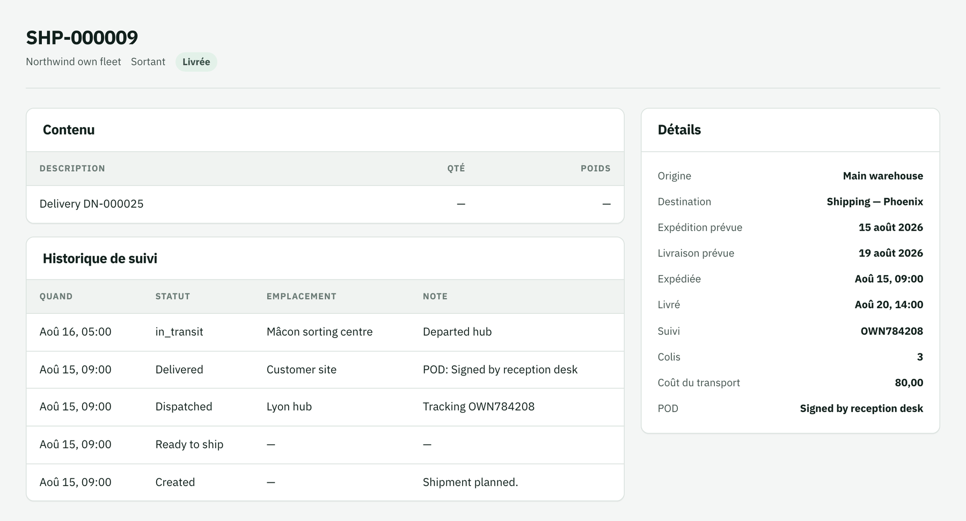Click the Shipping — Phoenix destination value
966x521 pixels.
pyautogui.click(x=875, y=202)
